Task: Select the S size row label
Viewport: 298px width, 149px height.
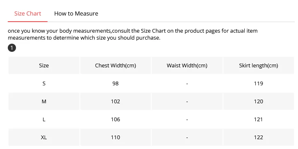Action: coord(44,83)
